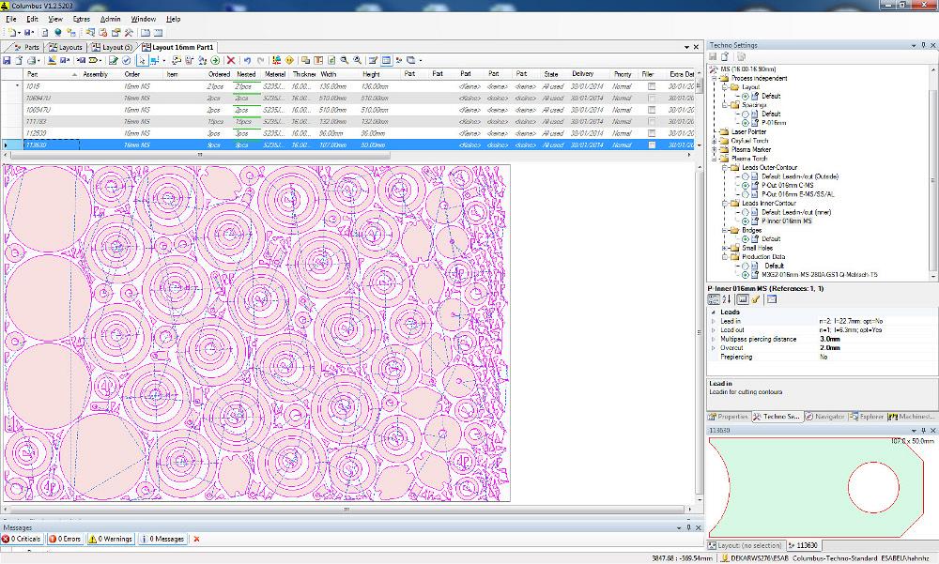939x564 pixels.
Task: Expand the Oxyfuel Torch node
Action: (712, 141)
